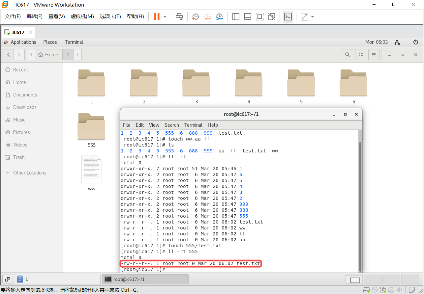Enter VMware full screen mode
This screenshot has height=294, width=424.
click(x=259, y=16)
